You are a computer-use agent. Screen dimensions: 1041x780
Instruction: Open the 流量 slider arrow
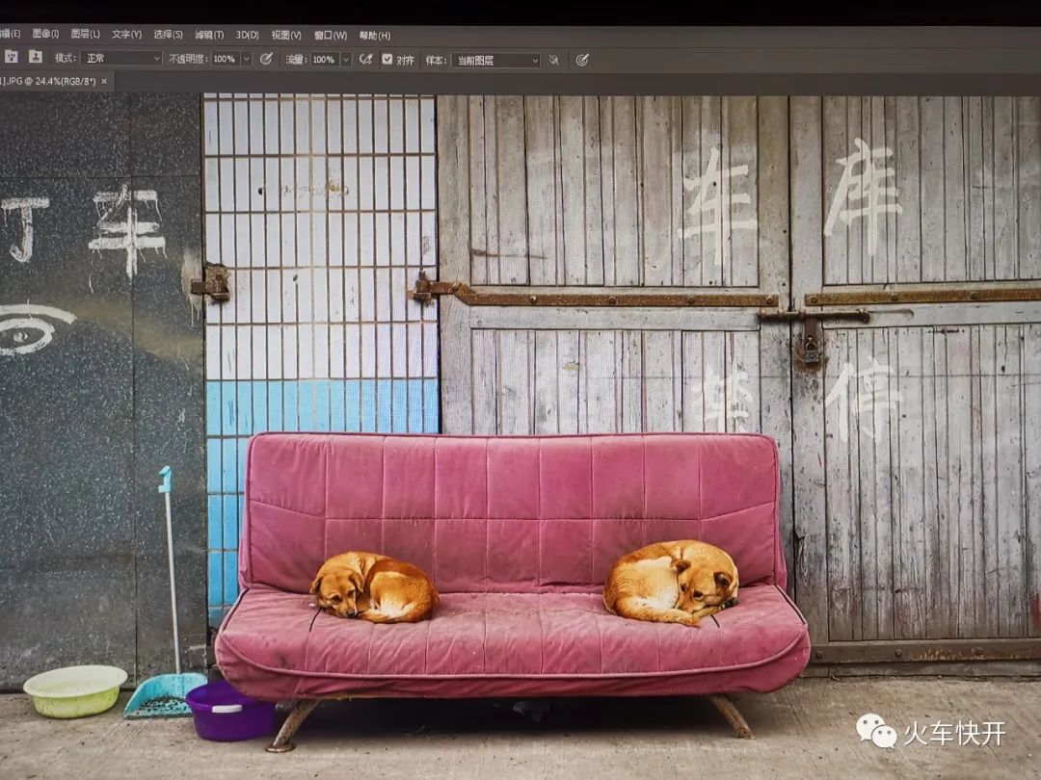[x=346, y=60]
